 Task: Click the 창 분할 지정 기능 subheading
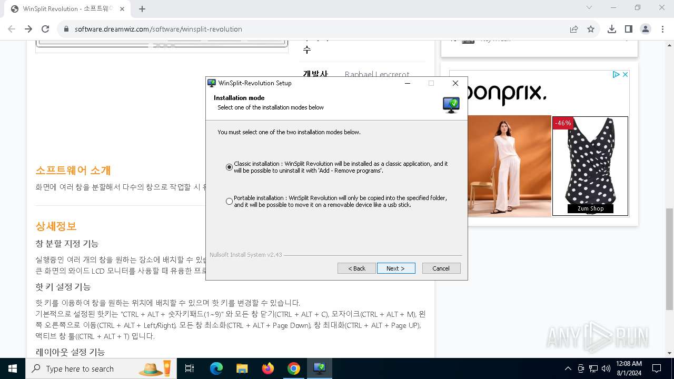[67, 244]
